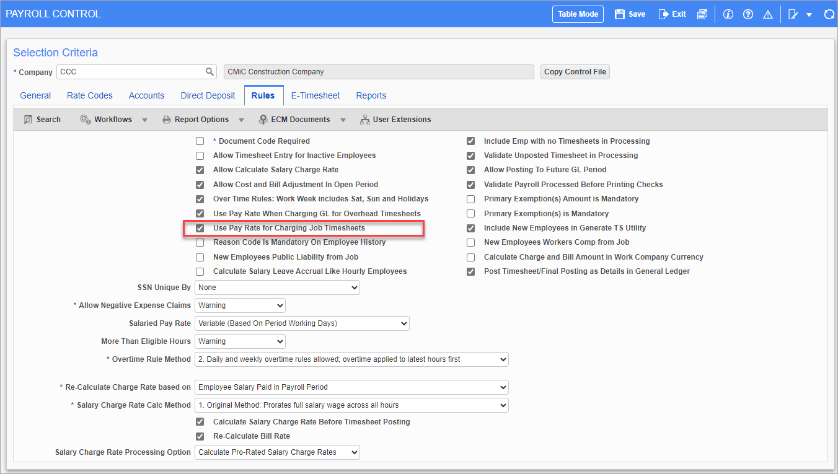This screenshot has width=838, height=474.
Task: Open the Salaried Pay Rate dropdown
Action: 302,323
